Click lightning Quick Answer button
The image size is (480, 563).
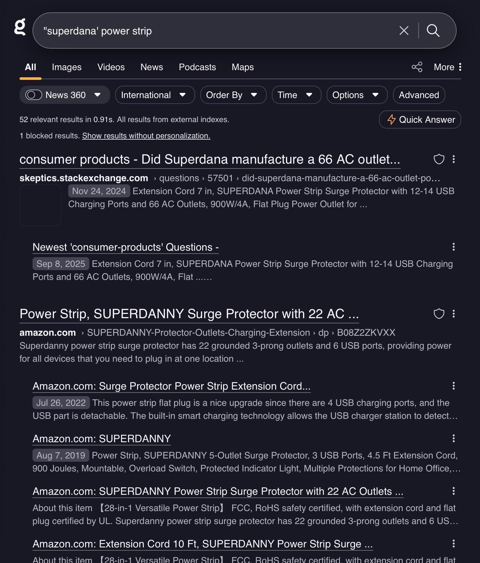coord(420,119)
